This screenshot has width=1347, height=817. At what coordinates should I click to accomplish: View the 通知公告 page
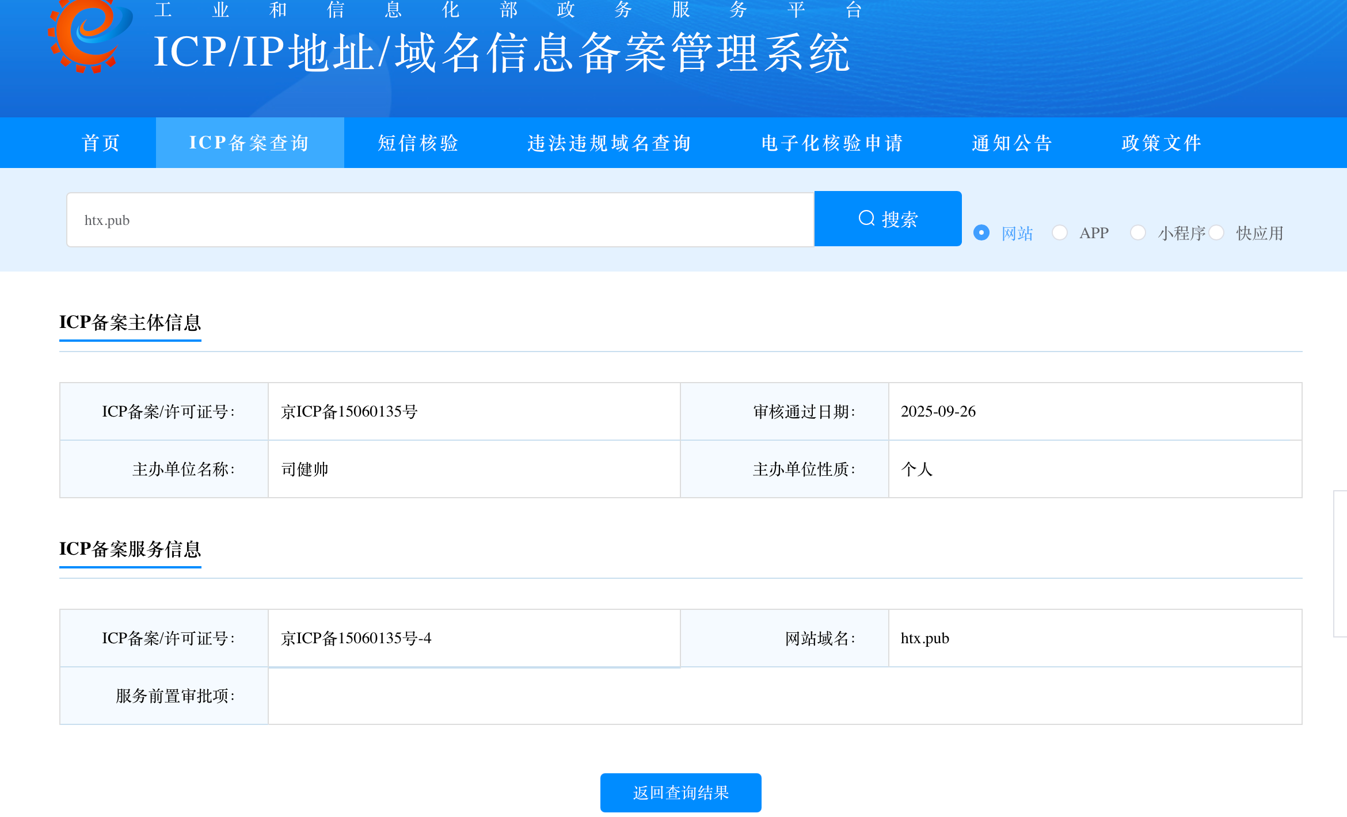(1013, 143)
